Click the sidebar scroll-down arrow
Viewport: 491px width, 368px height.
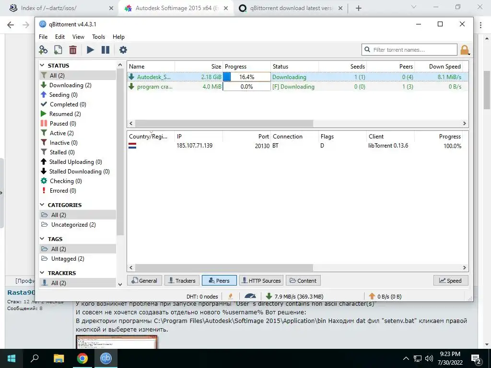tap(120, 284)
